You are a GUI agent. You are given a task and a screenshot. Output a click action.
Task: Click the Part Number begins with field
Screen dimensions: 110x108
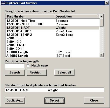point(15,66)
